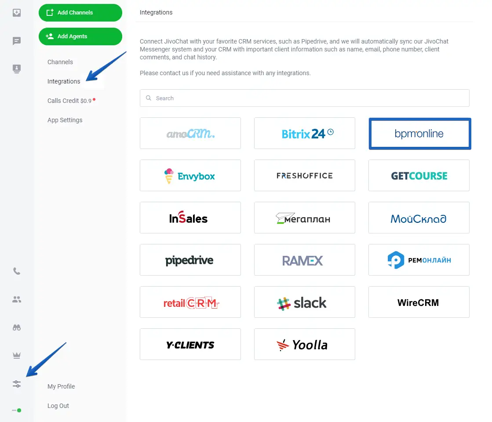Open the binoculars visitors icon
Viewport: 492px width, 422px height.
click(17, 327)
